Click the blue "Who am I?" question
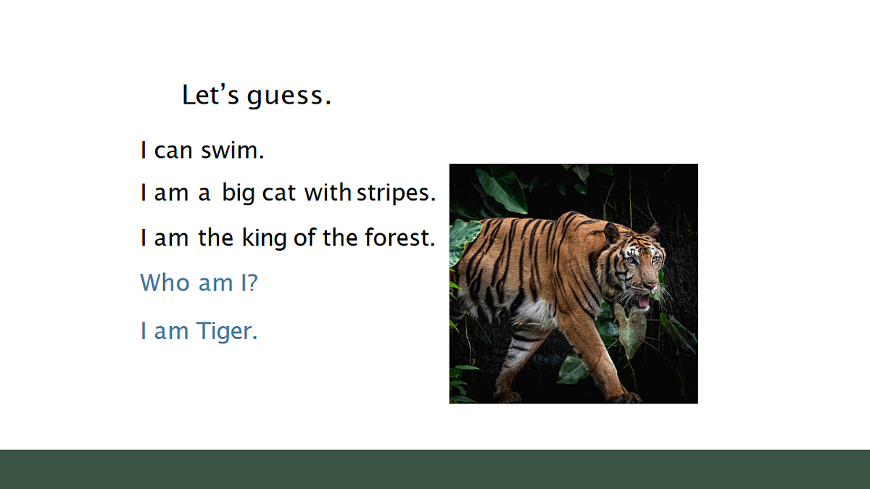Image resolution: width=870 pixels, height=489 pixels. coord(199,283)
